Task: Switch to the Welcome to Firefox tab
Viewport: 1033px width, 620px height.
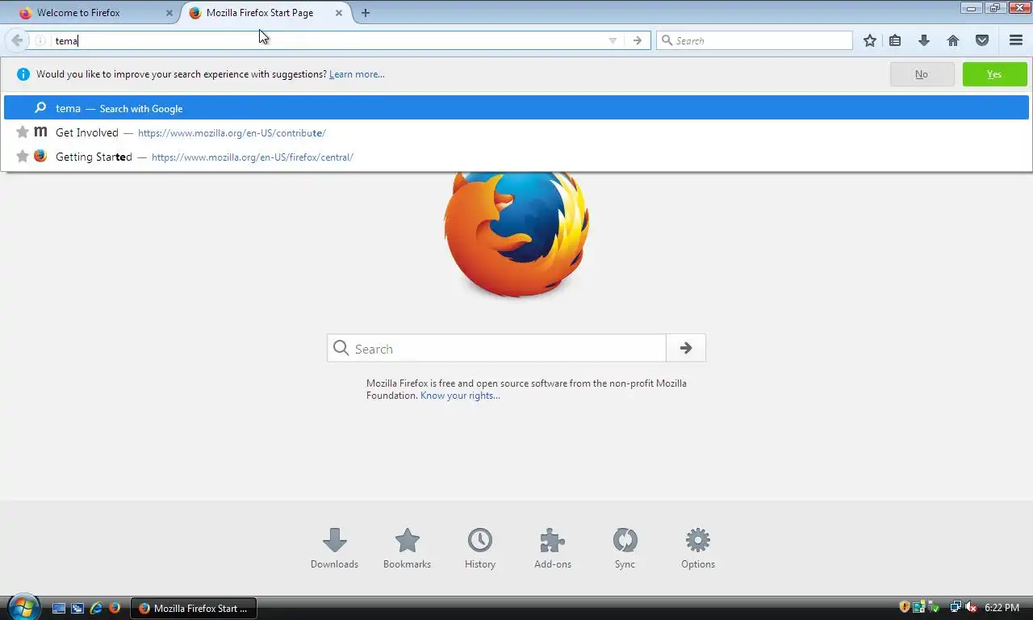Action: tap(97, 13)
